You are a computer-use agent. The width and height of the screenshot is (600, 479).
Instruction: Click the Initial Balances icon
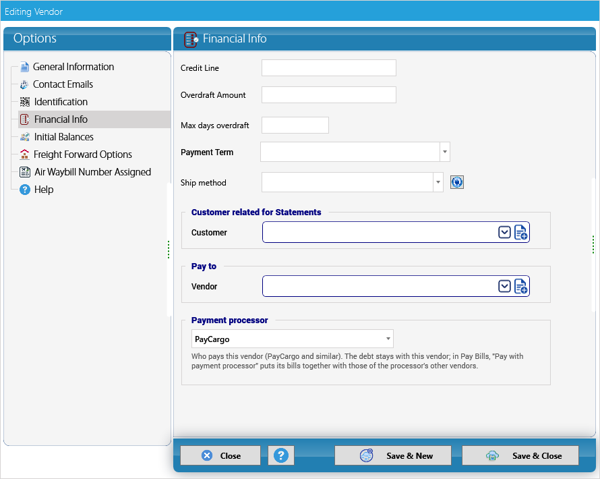tap(25, 137)
